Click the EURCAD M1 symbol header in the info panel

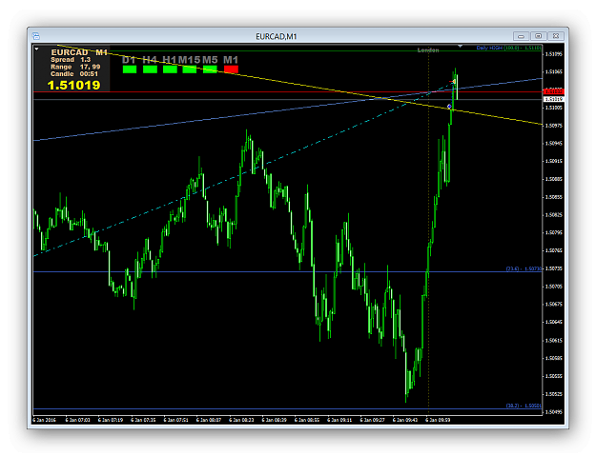79,52
